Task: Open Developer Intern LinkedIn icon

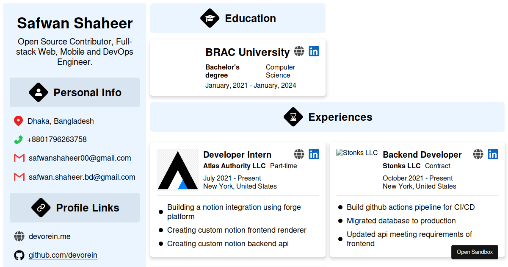Action: click(314, 154)
